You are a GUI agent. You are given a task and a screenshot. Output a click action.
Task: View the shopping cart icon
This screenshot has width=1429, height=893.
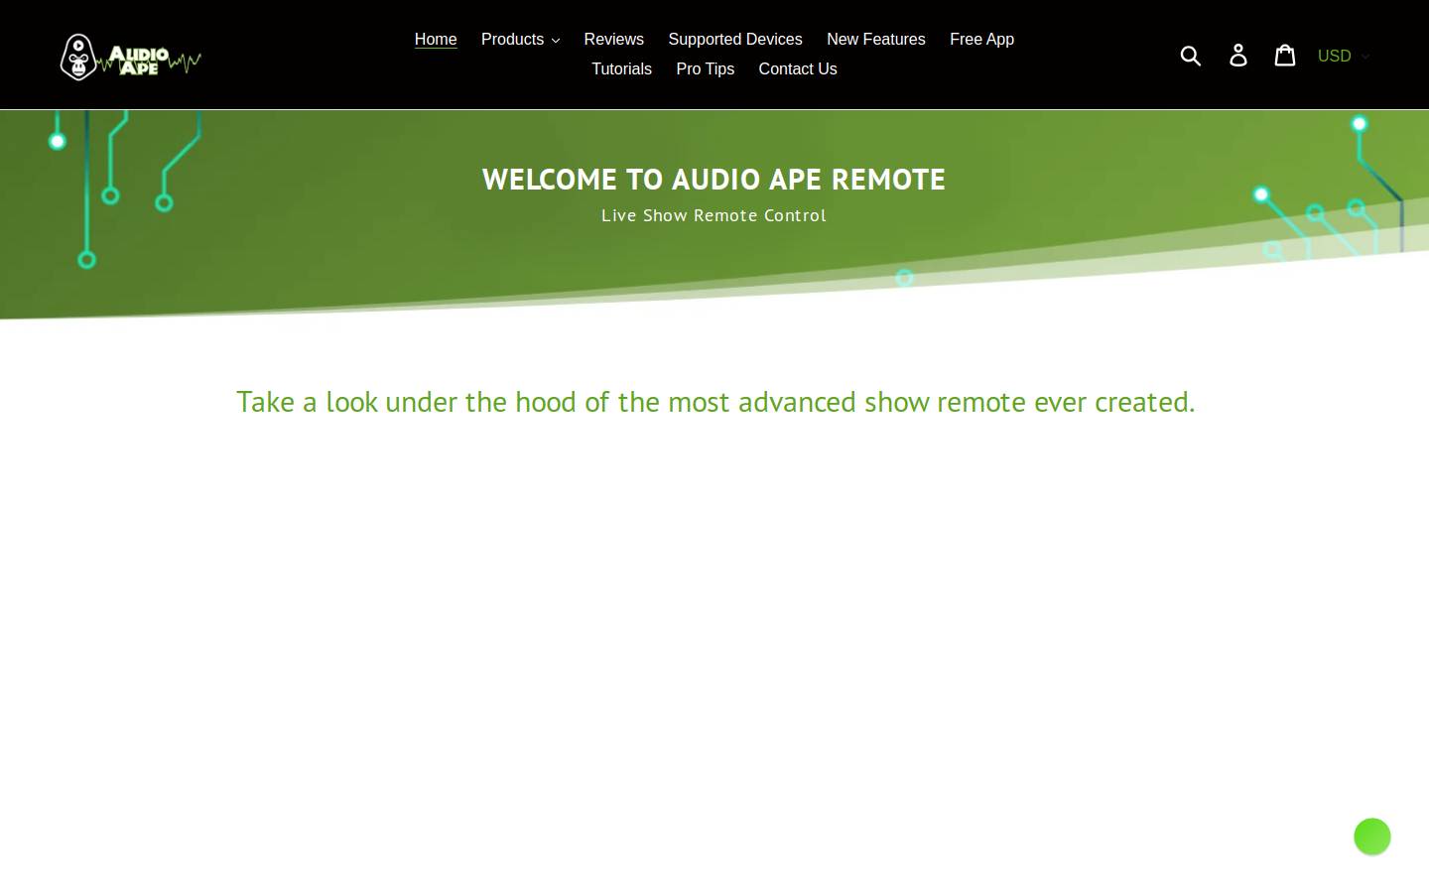(1285, 55)
